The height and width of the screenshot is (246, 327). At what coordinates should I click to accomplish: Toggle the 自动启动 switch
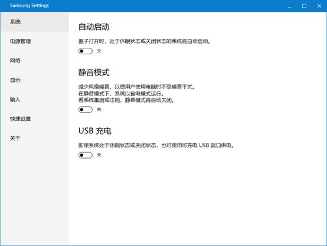click(x=86, y=51)
